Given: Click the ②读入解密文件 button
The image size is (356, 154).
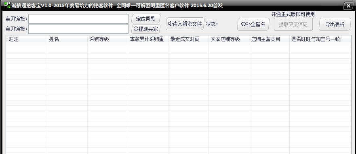Looking at the screenshot, I should [x=185, y=24].
